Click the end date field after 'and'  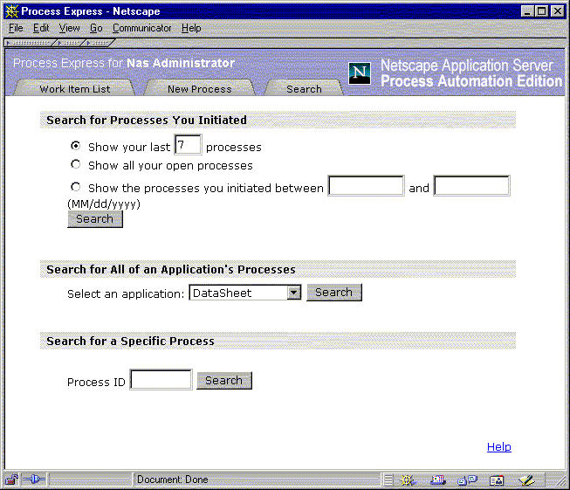coord(471,186)
